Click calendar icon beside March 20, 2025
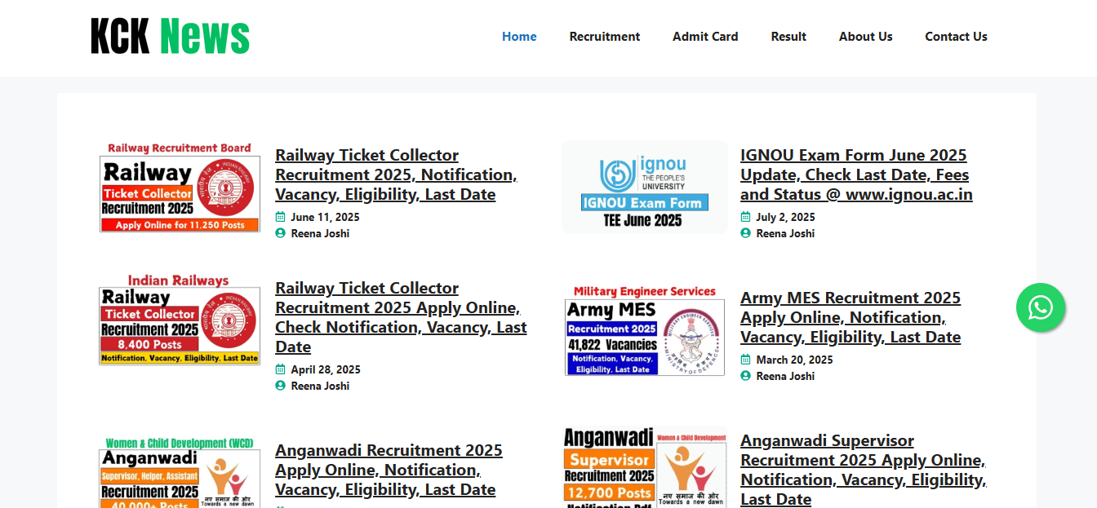 coord(745,360)
